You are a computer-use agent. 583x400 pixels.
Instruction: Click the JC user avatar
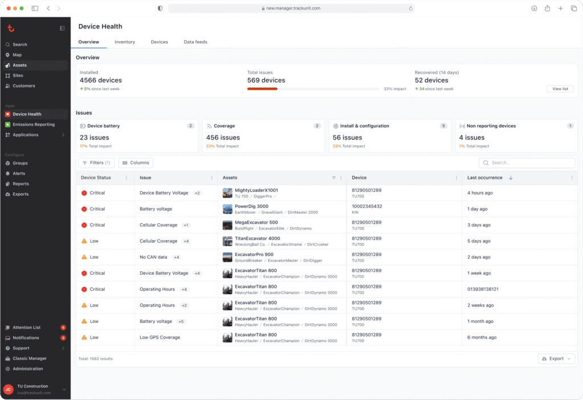[x=8, y=389]
